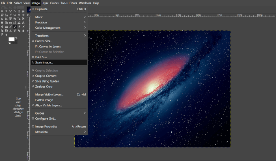Select the Flip tool
Viewport: 276px width, 161px height.
(x=11, y=23)
